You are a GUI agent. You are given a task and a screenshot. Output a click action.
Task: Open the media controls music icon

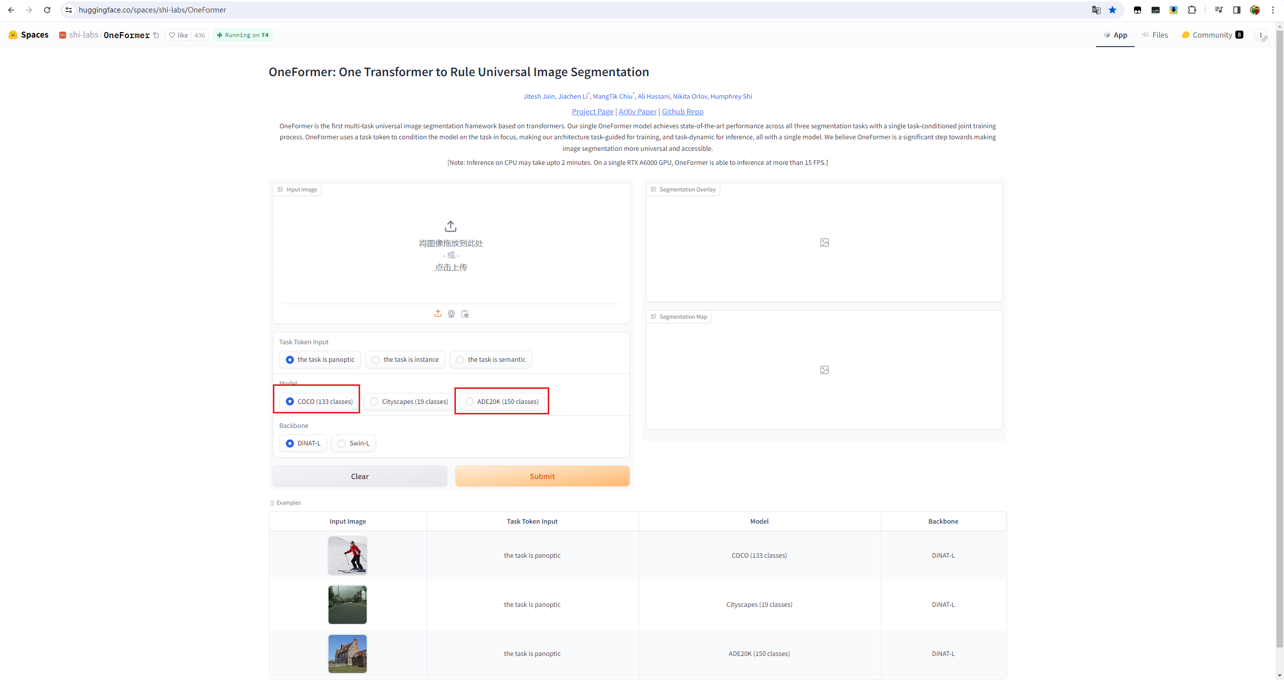point(1219,10)
